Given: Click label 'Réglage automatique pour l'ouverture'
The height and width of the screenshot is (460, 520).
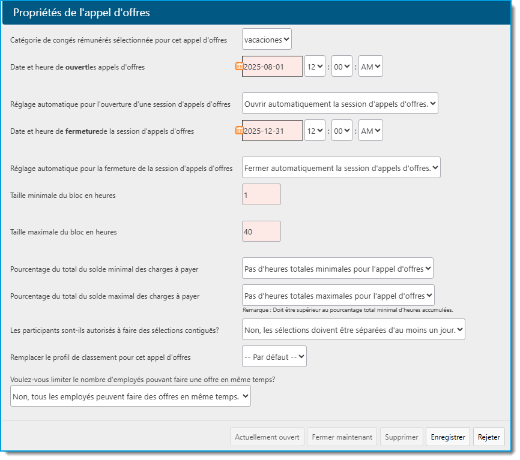Looking at the screenshot, I should click(x=120, y=104).
